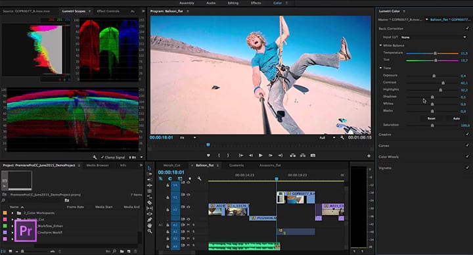Viewport: 473px width, 255px height.
Task: Go to In point in Program Monitor
Action: (x=241, y=155)
